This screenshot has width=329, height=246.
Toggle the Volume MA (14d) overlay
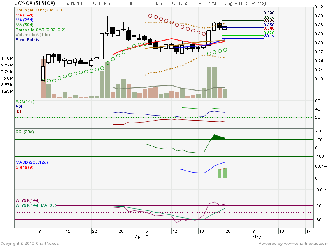pyautogui.click(x=33, y=34)
